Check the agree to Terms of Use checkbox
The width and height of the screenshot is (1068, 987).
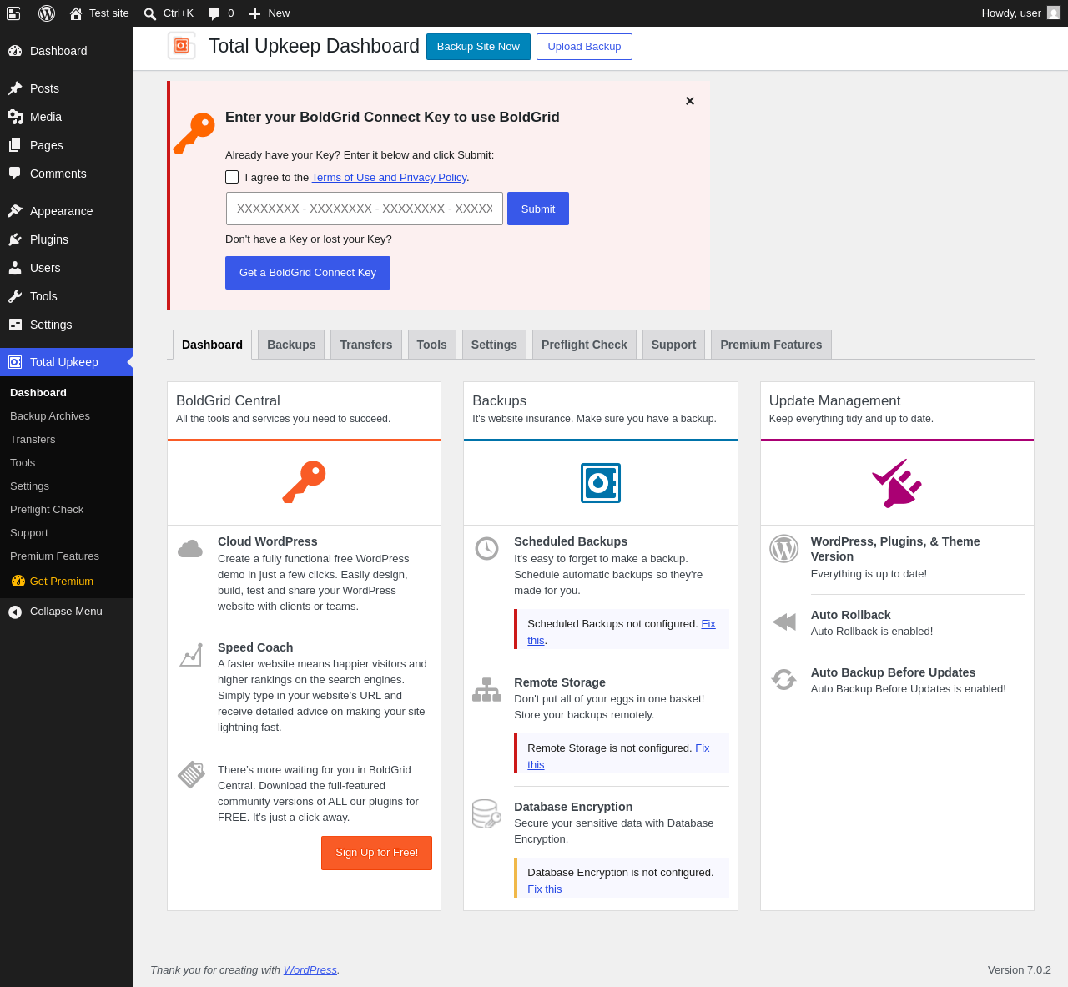tap(232, 177)
